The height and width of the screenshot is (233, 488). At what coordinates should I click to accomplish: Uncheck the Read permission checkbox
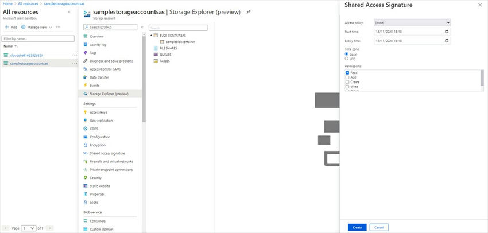click(347, 73)
